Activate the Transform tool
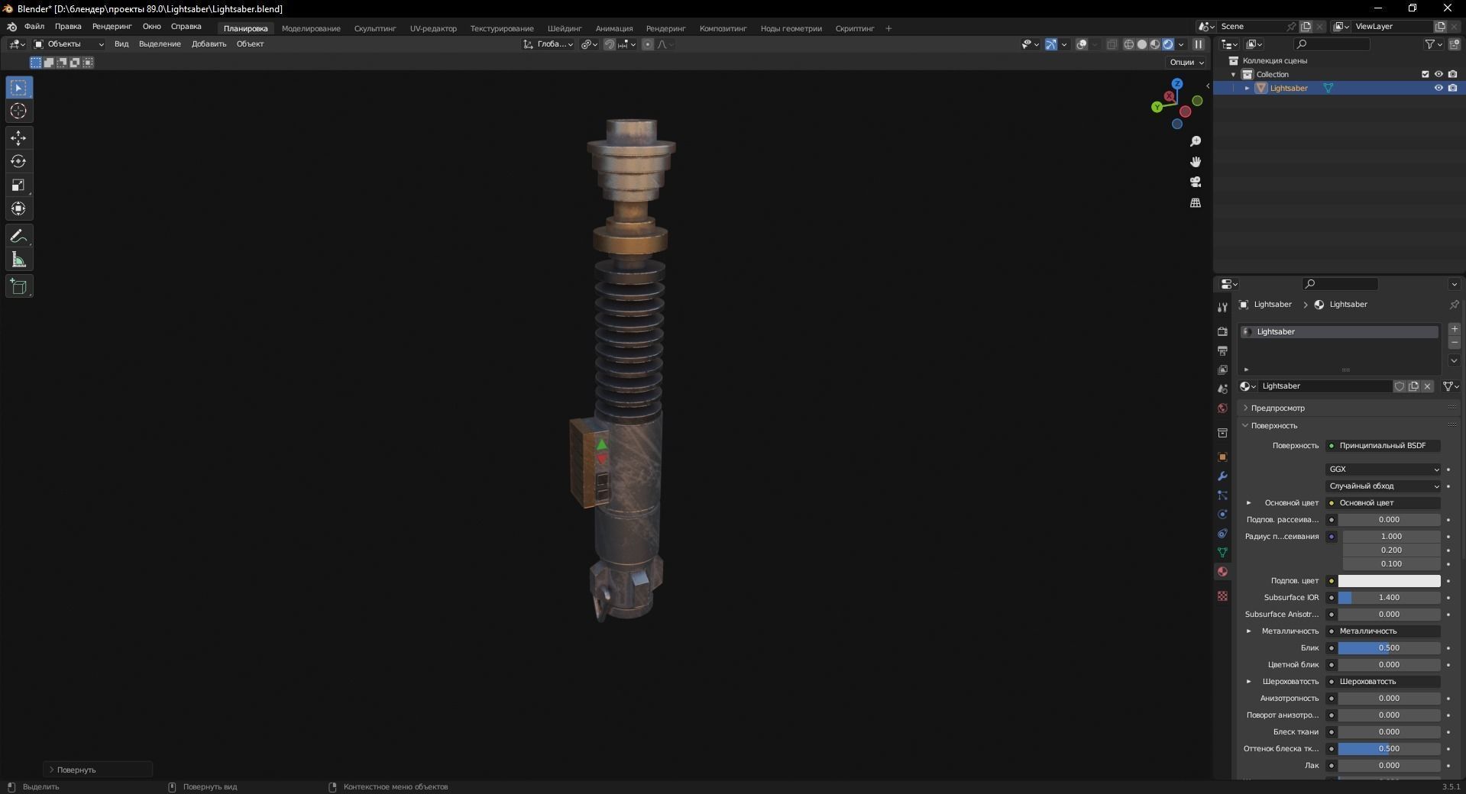 [18, 209]
